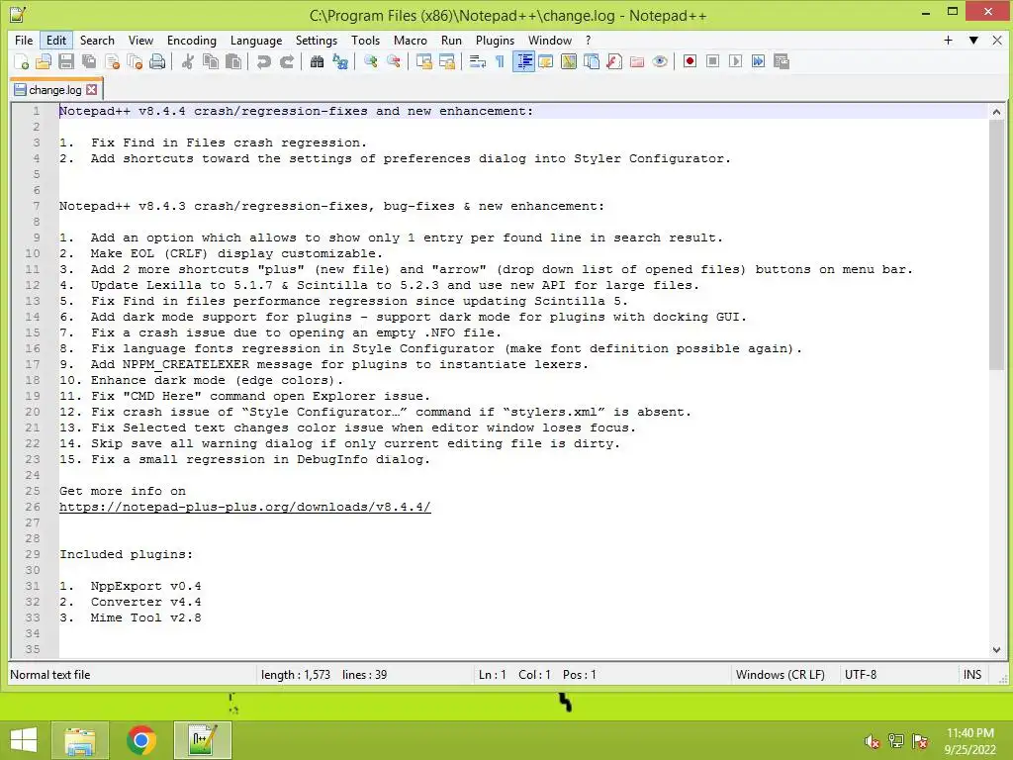Open the Settings menu
Screen dimensions: 1013x760
tap(317, 40)
